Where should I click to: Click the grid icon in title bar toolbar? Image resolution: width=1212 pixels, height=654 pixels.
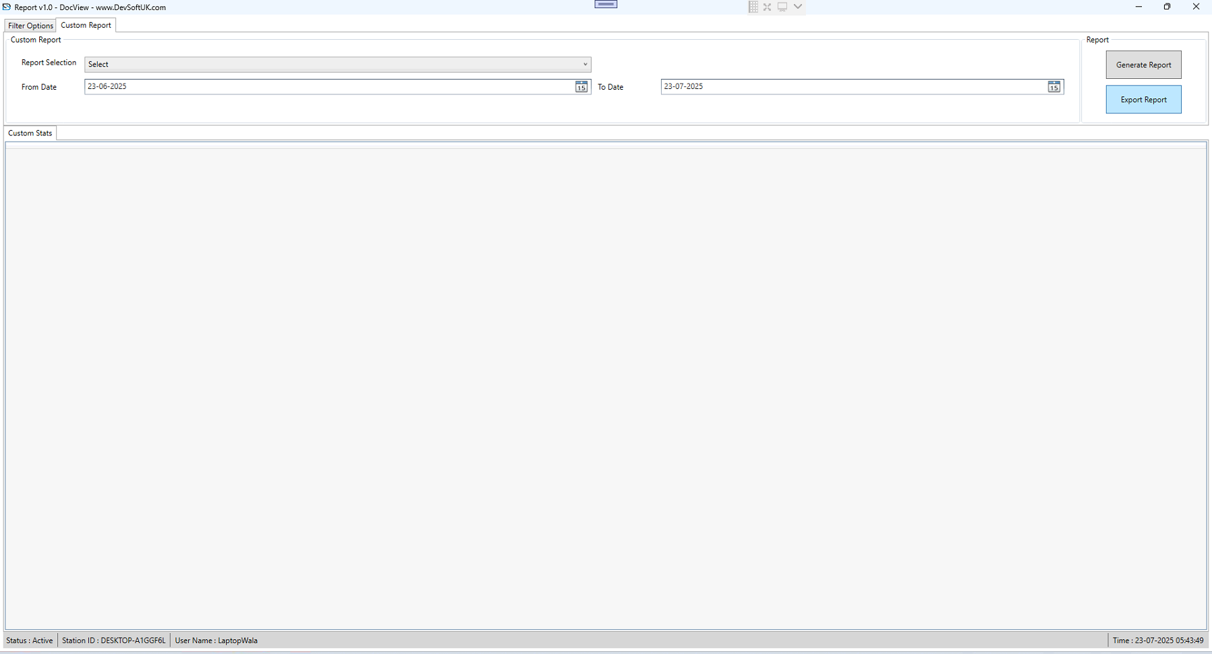click(753, 7)
